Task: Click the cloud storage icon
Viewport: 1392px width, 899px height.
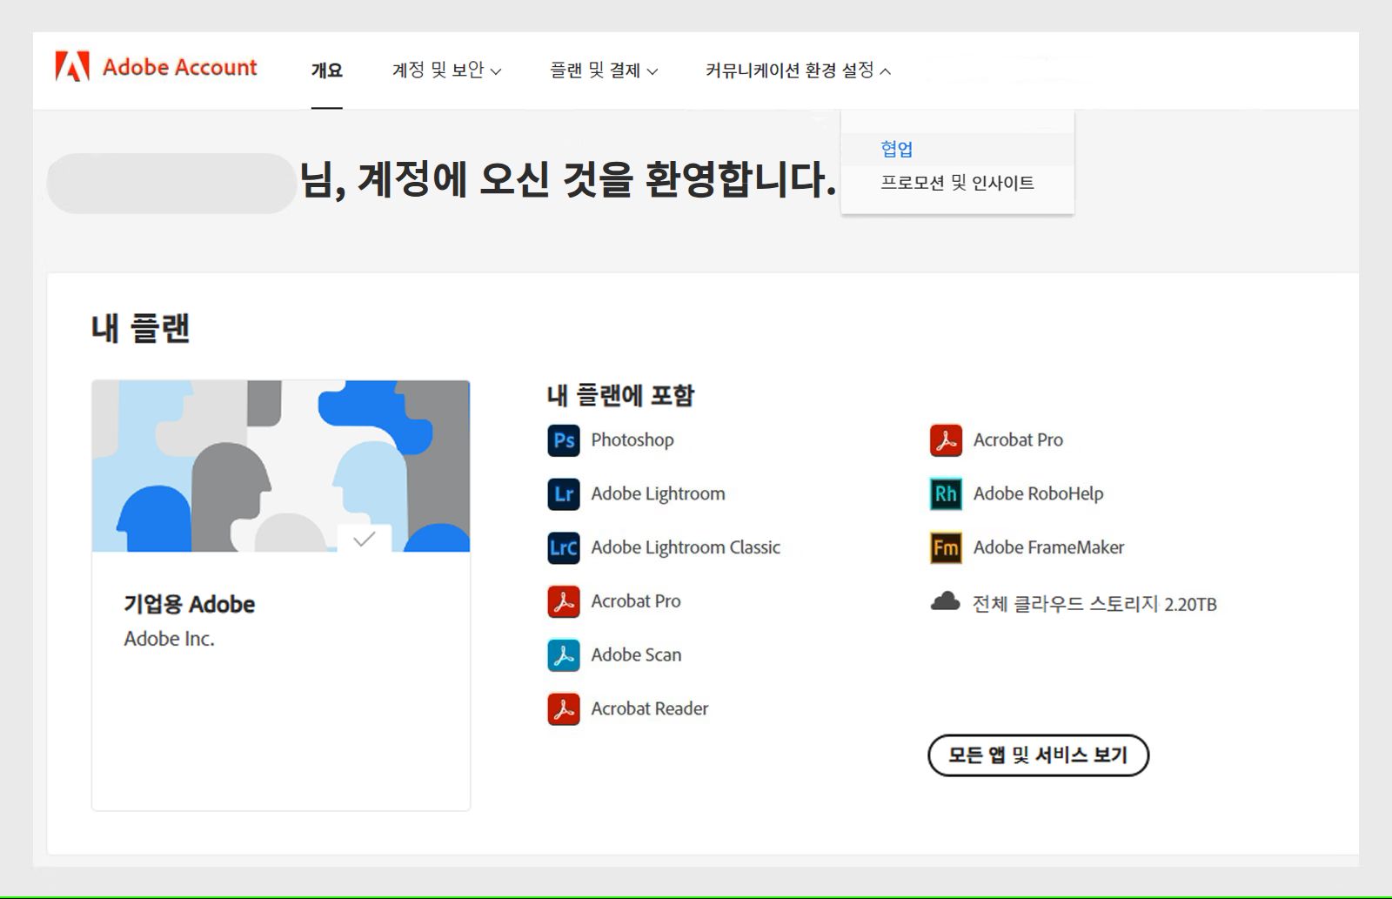Action: pos(946,601)
